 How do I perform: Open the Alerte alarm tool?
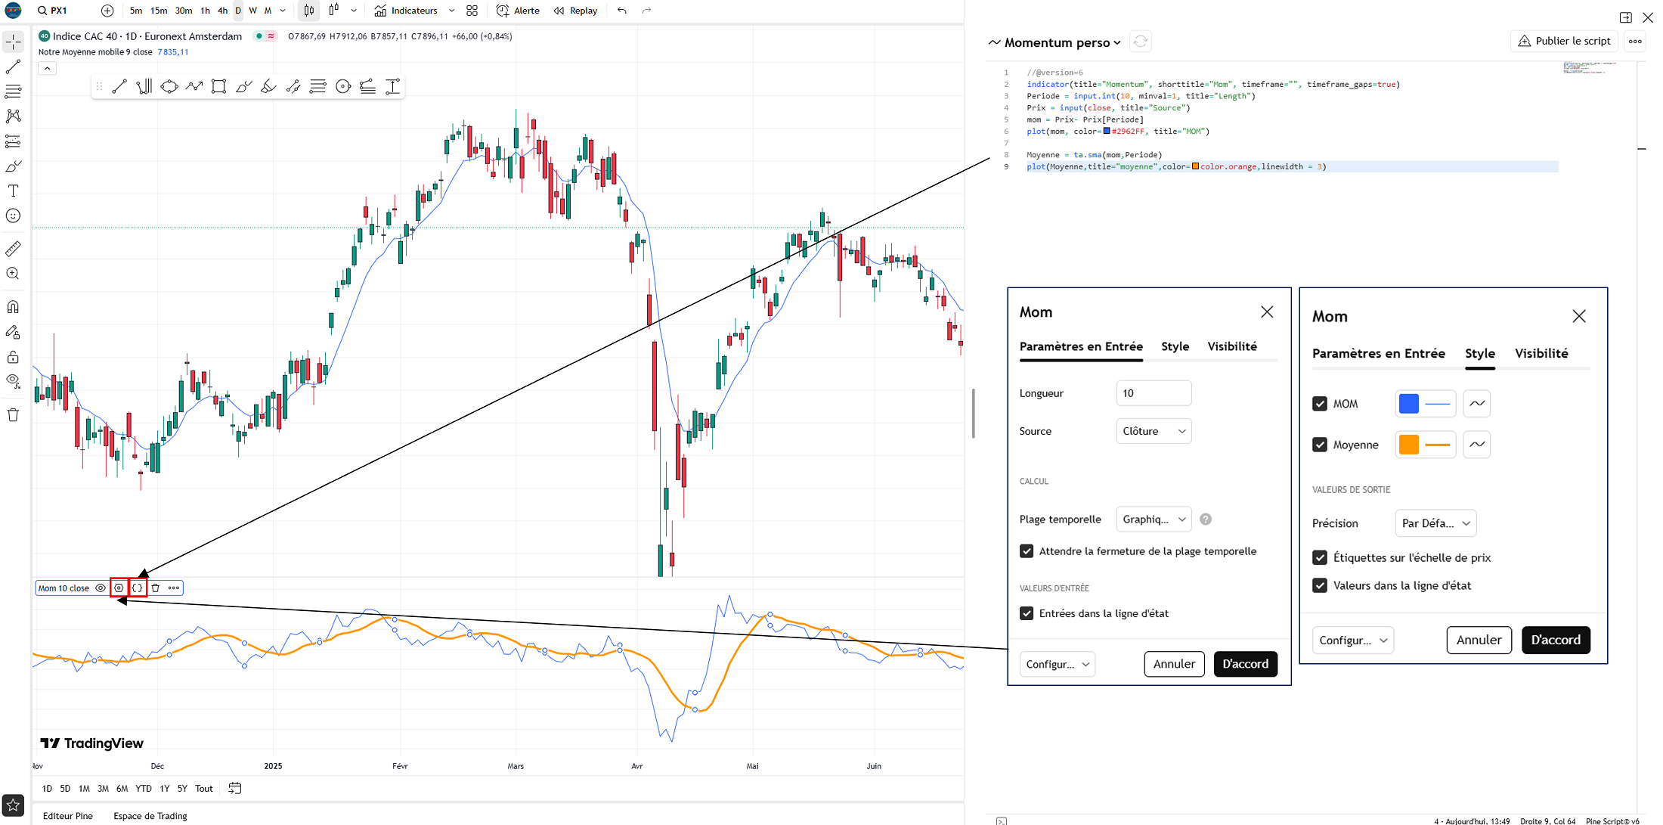[x=518, y=11]
